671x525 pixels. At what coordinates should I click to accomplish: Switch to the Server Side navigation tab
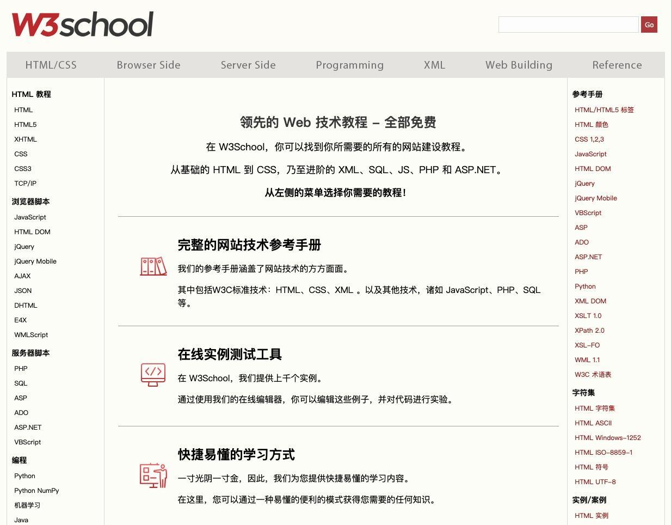point(248,65)
